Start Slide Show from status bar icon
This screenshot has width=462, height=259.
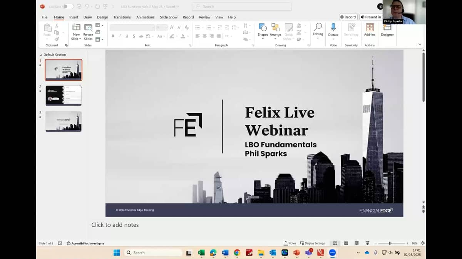(367, 243)
